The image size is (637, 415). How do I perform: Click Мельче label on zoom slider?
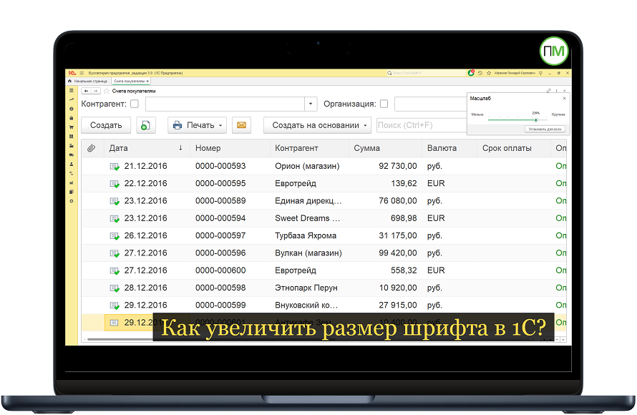pyautogui.click(x=477, y=114)
